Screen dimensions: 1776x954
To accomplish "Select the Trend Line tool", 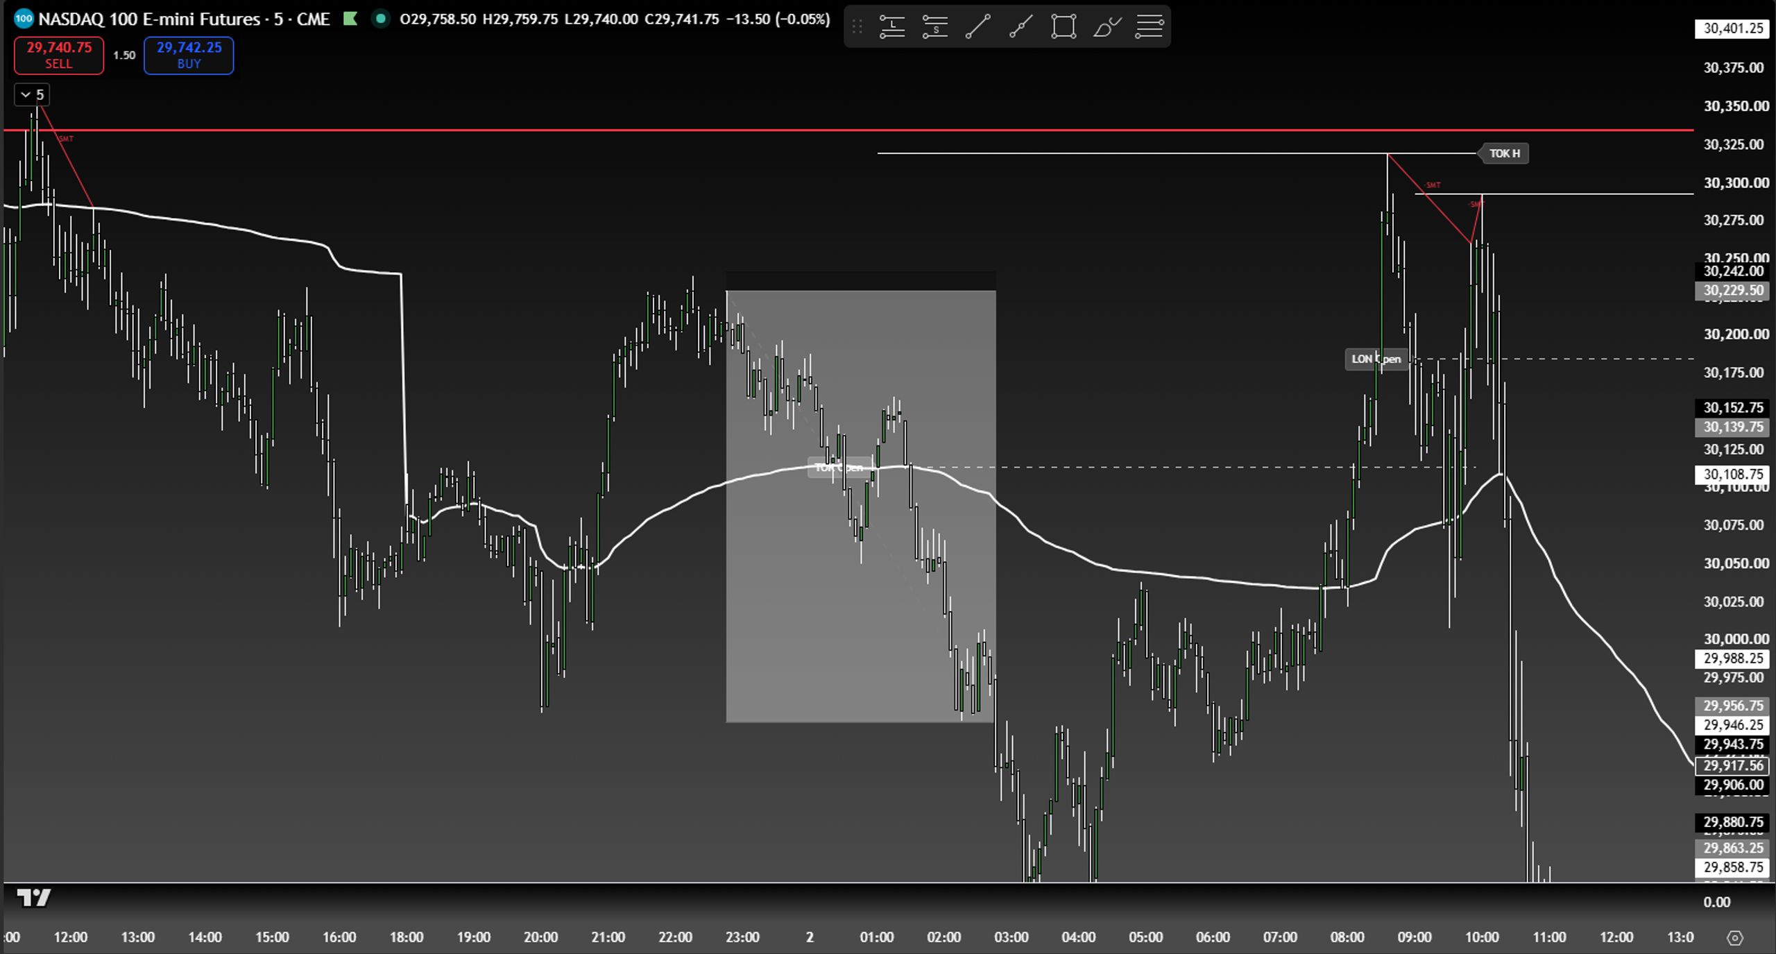I will pos(978,27).
